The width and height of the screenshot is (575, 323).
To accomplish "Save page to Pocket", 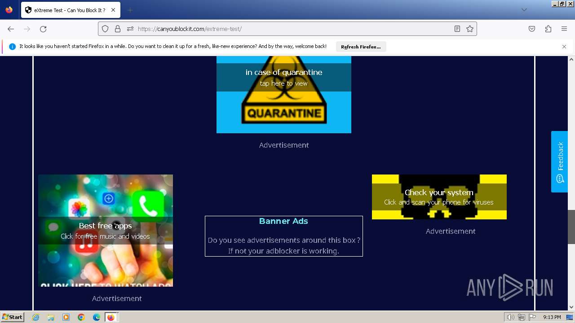I will [532, 29].
